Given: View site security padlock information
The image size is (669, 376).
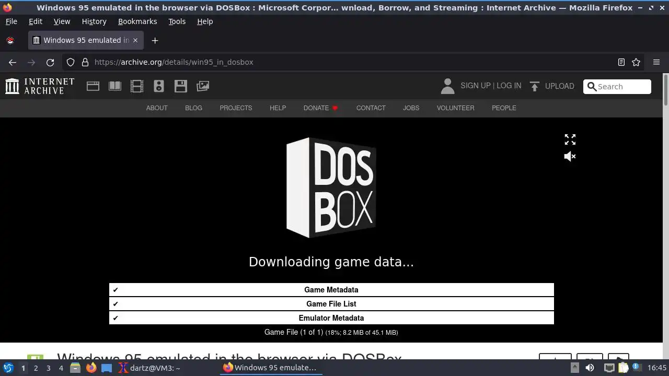Looking at the screenshot, I should 85,62.
